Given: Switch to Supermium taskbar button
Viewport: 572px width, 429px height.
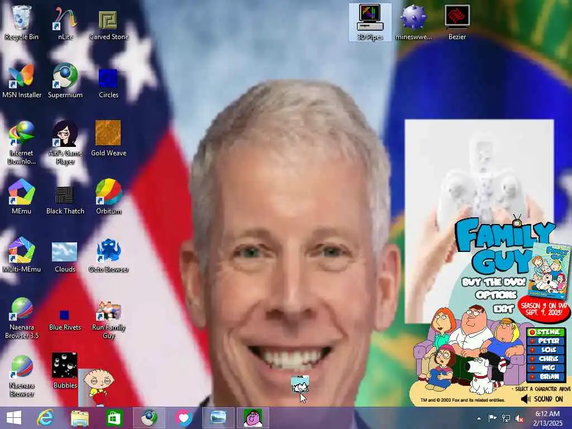Looking at the screenshot, I should (149, 418).
